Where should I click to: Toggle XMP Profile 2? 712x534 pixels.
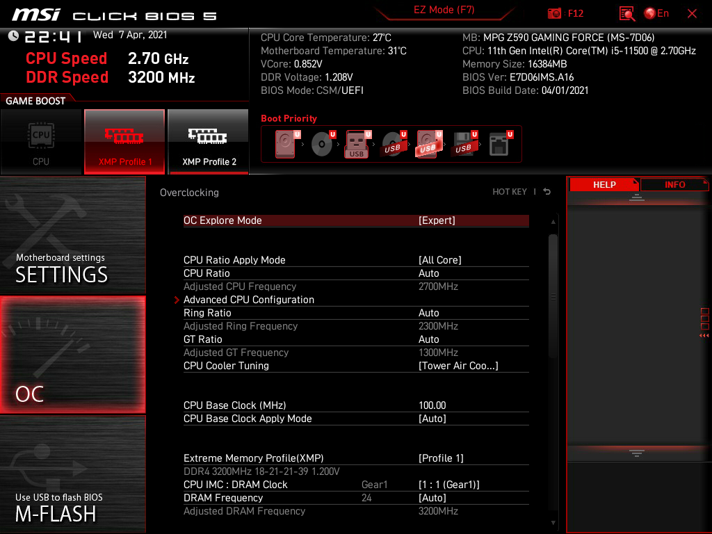point(209,141)
